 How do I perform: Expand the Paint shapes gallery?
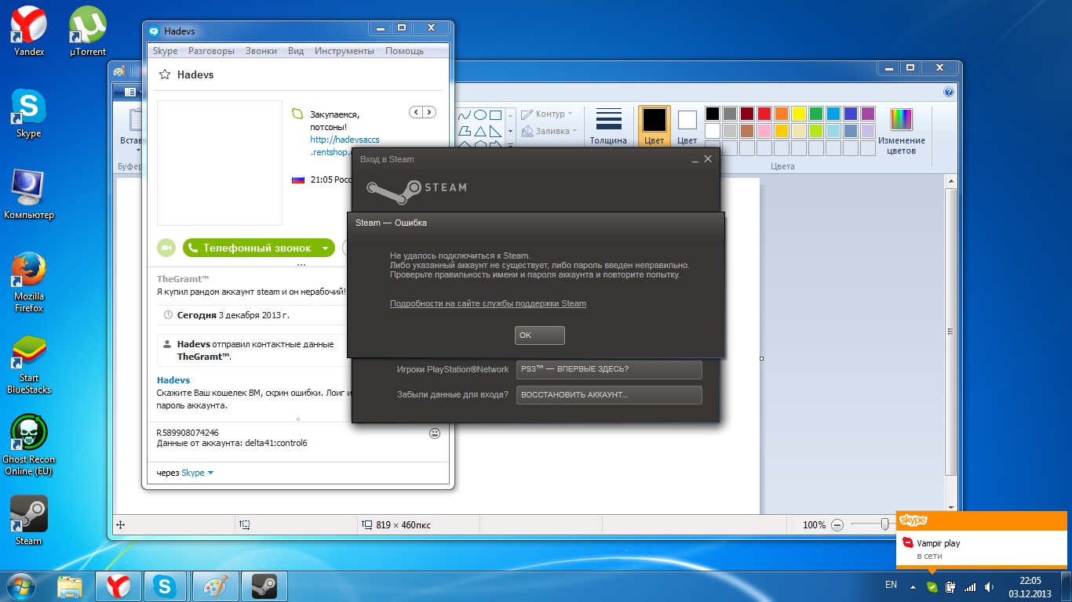coord(511,144)
